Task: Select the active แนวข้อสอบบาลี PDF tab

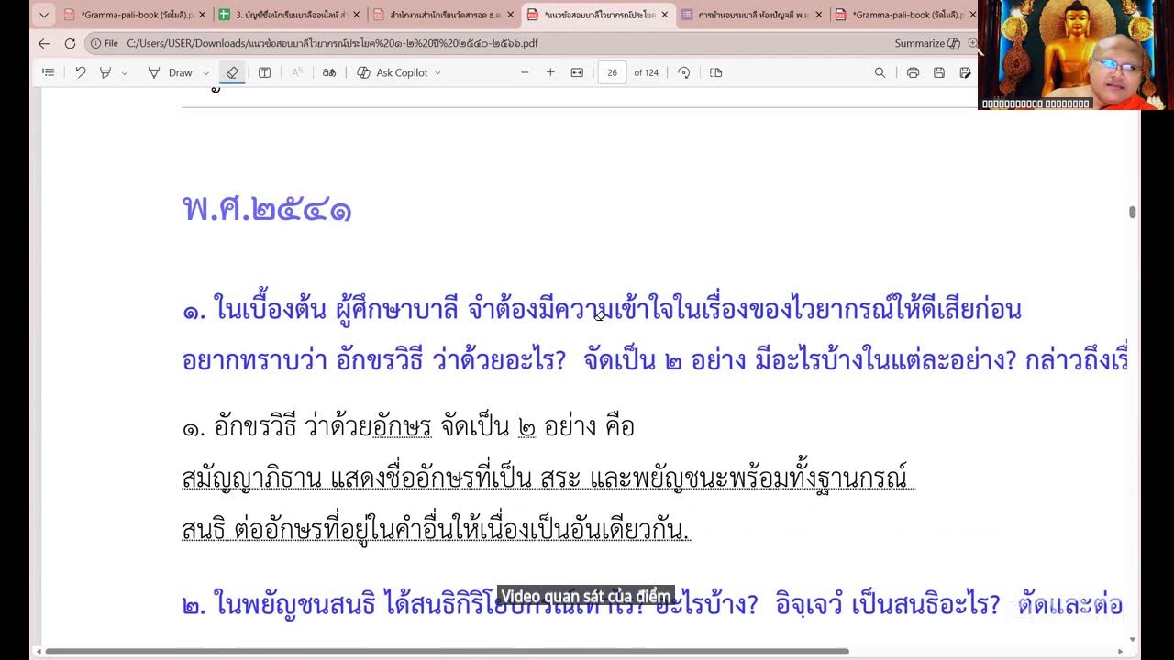Action: tap(598, 15)
